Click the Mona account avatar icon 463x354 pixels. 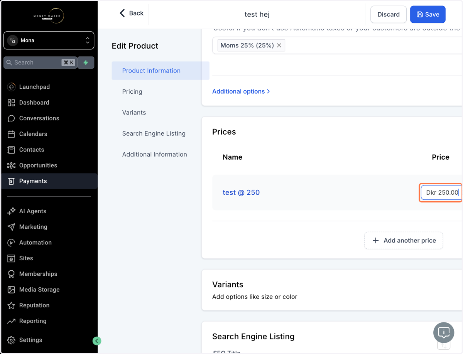tap(13, 40)
